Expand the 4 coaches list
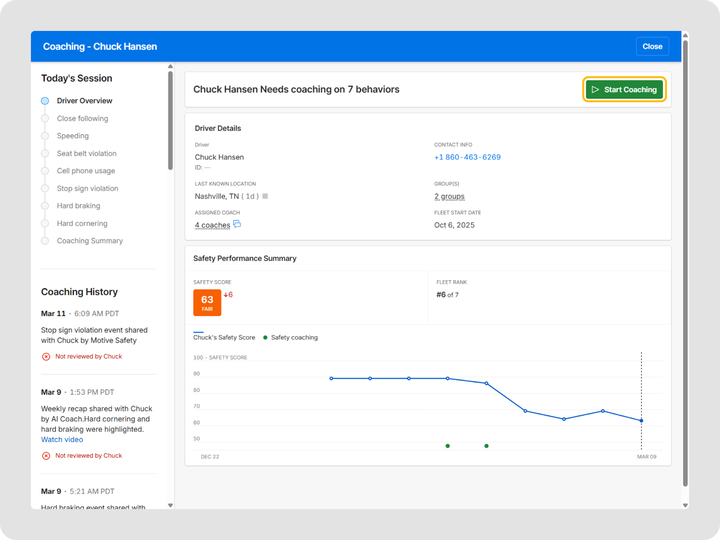 coord(212,225)
